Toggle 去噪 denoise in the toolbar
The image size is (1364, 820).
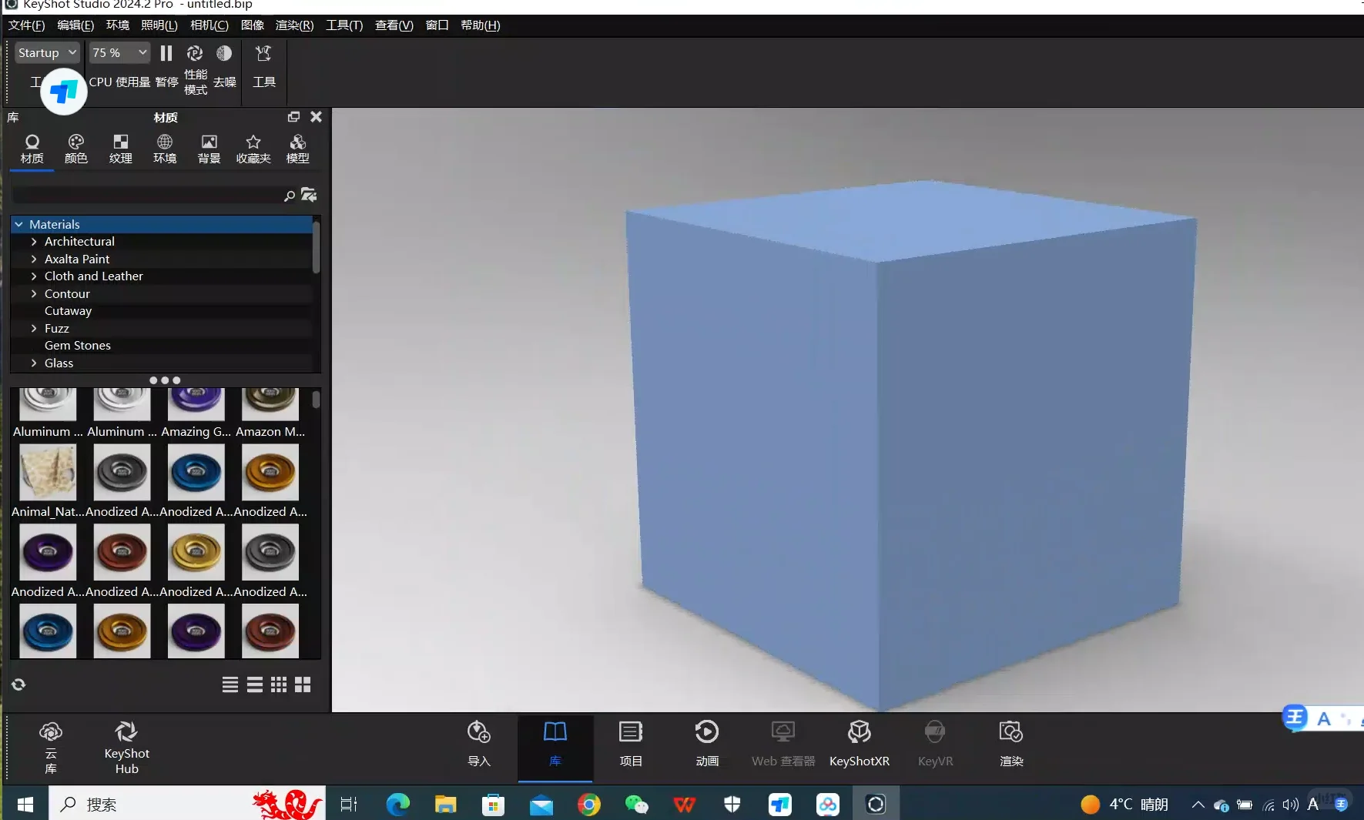coord(224,53)
